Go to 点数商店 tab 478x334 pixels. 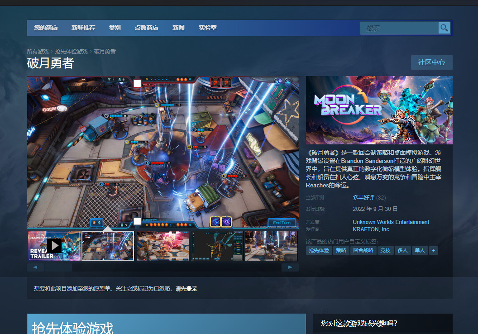146,28
